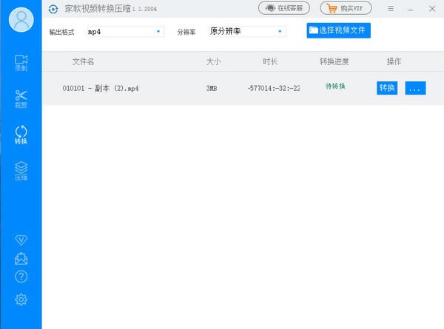Select the 裁剪 (Trim) scissors tool

click(x=21, y=99)
